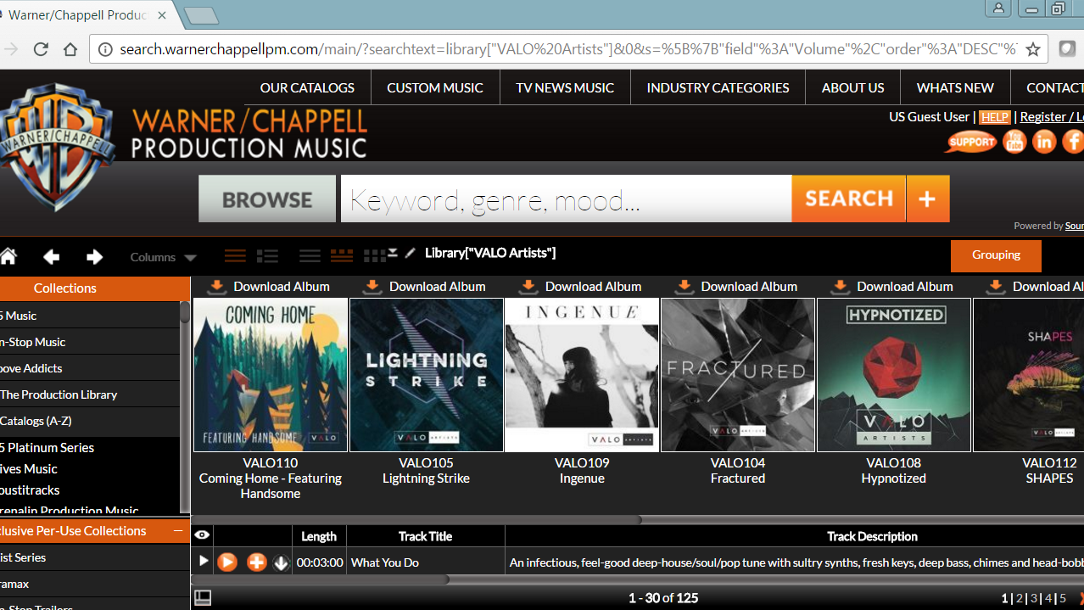Open the Lightning Strike album cover
Image resolution: width=1084 pixels, height=610 pixels.
tap(427, 375)
